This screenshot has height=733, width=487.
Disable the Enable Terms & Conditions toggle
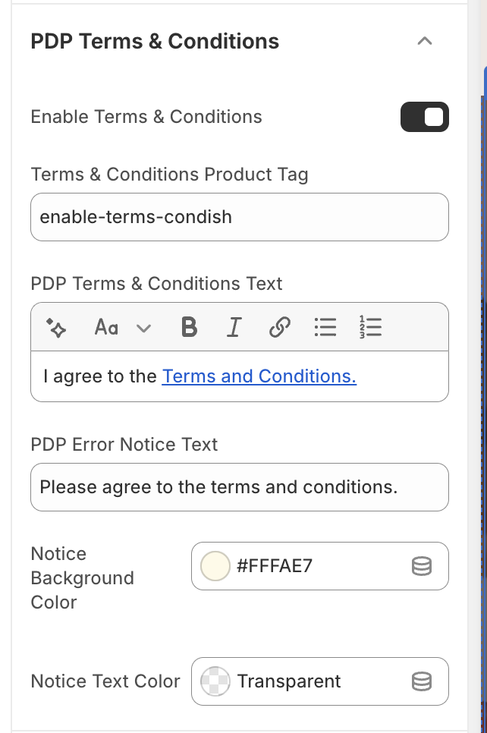(x=425, y=117)
